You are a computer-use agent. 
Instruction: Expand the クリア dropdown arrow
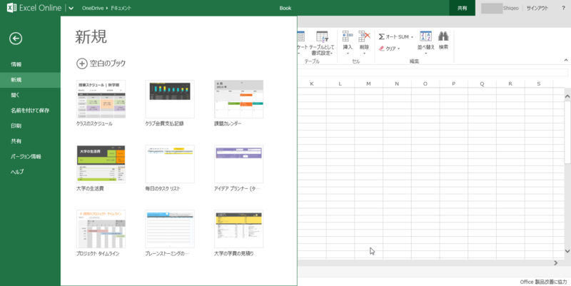398,48
